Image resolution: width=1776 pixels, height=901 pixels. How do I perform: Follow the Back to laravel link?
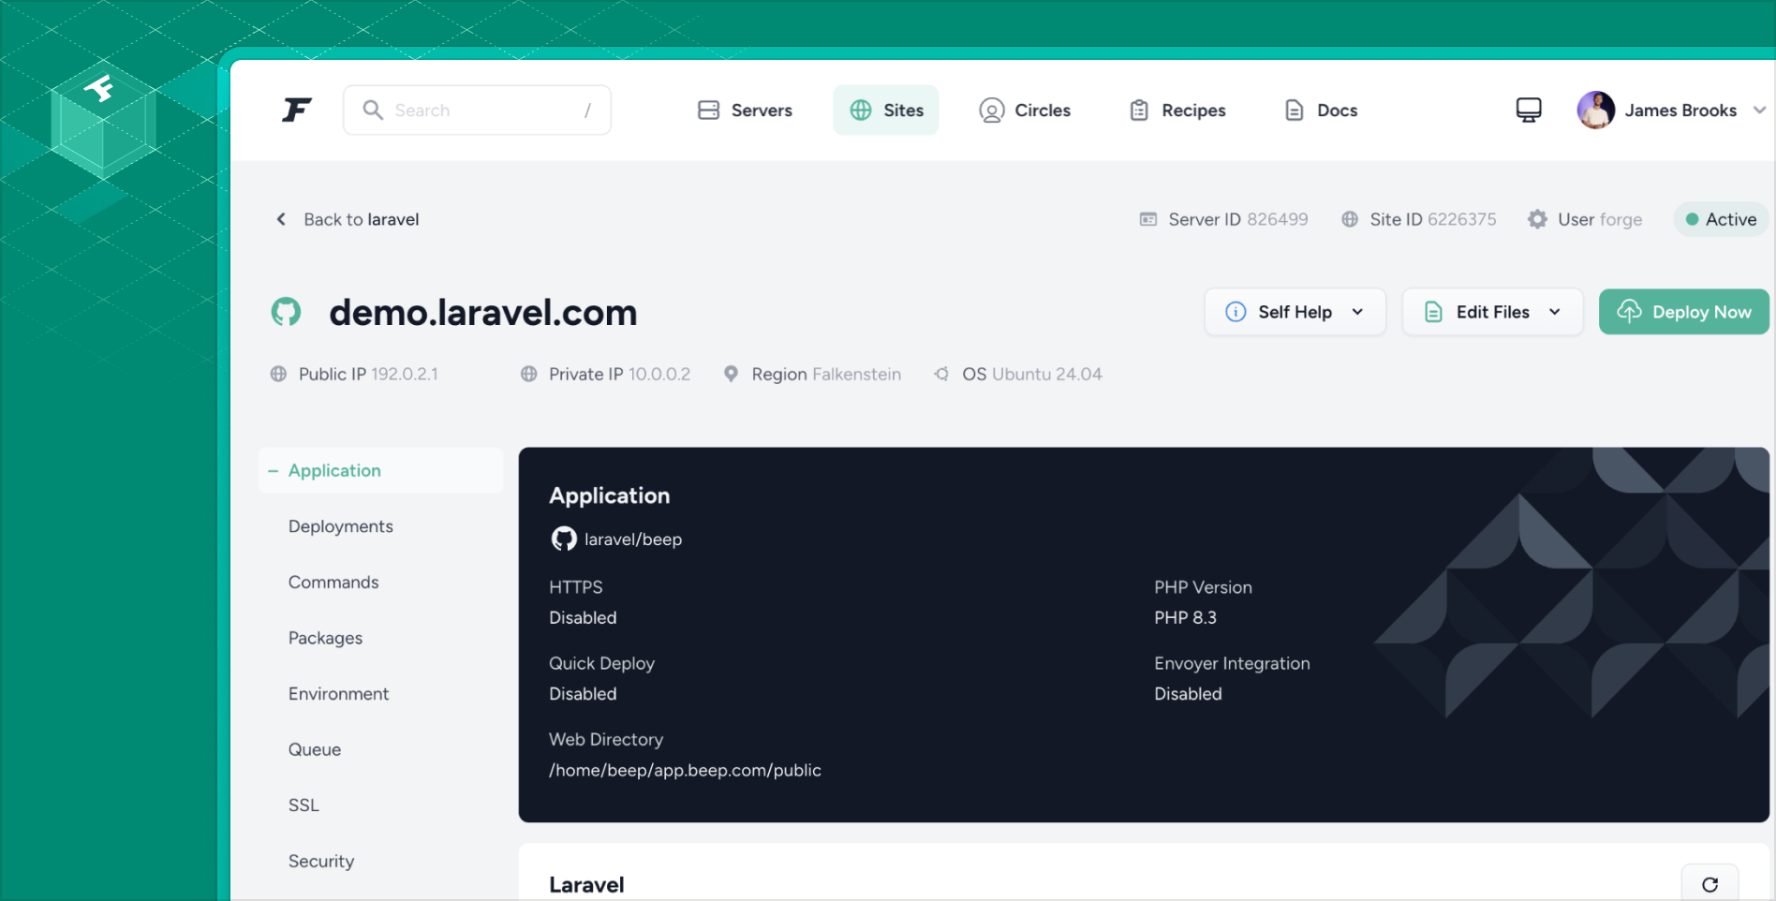point(361,219)
